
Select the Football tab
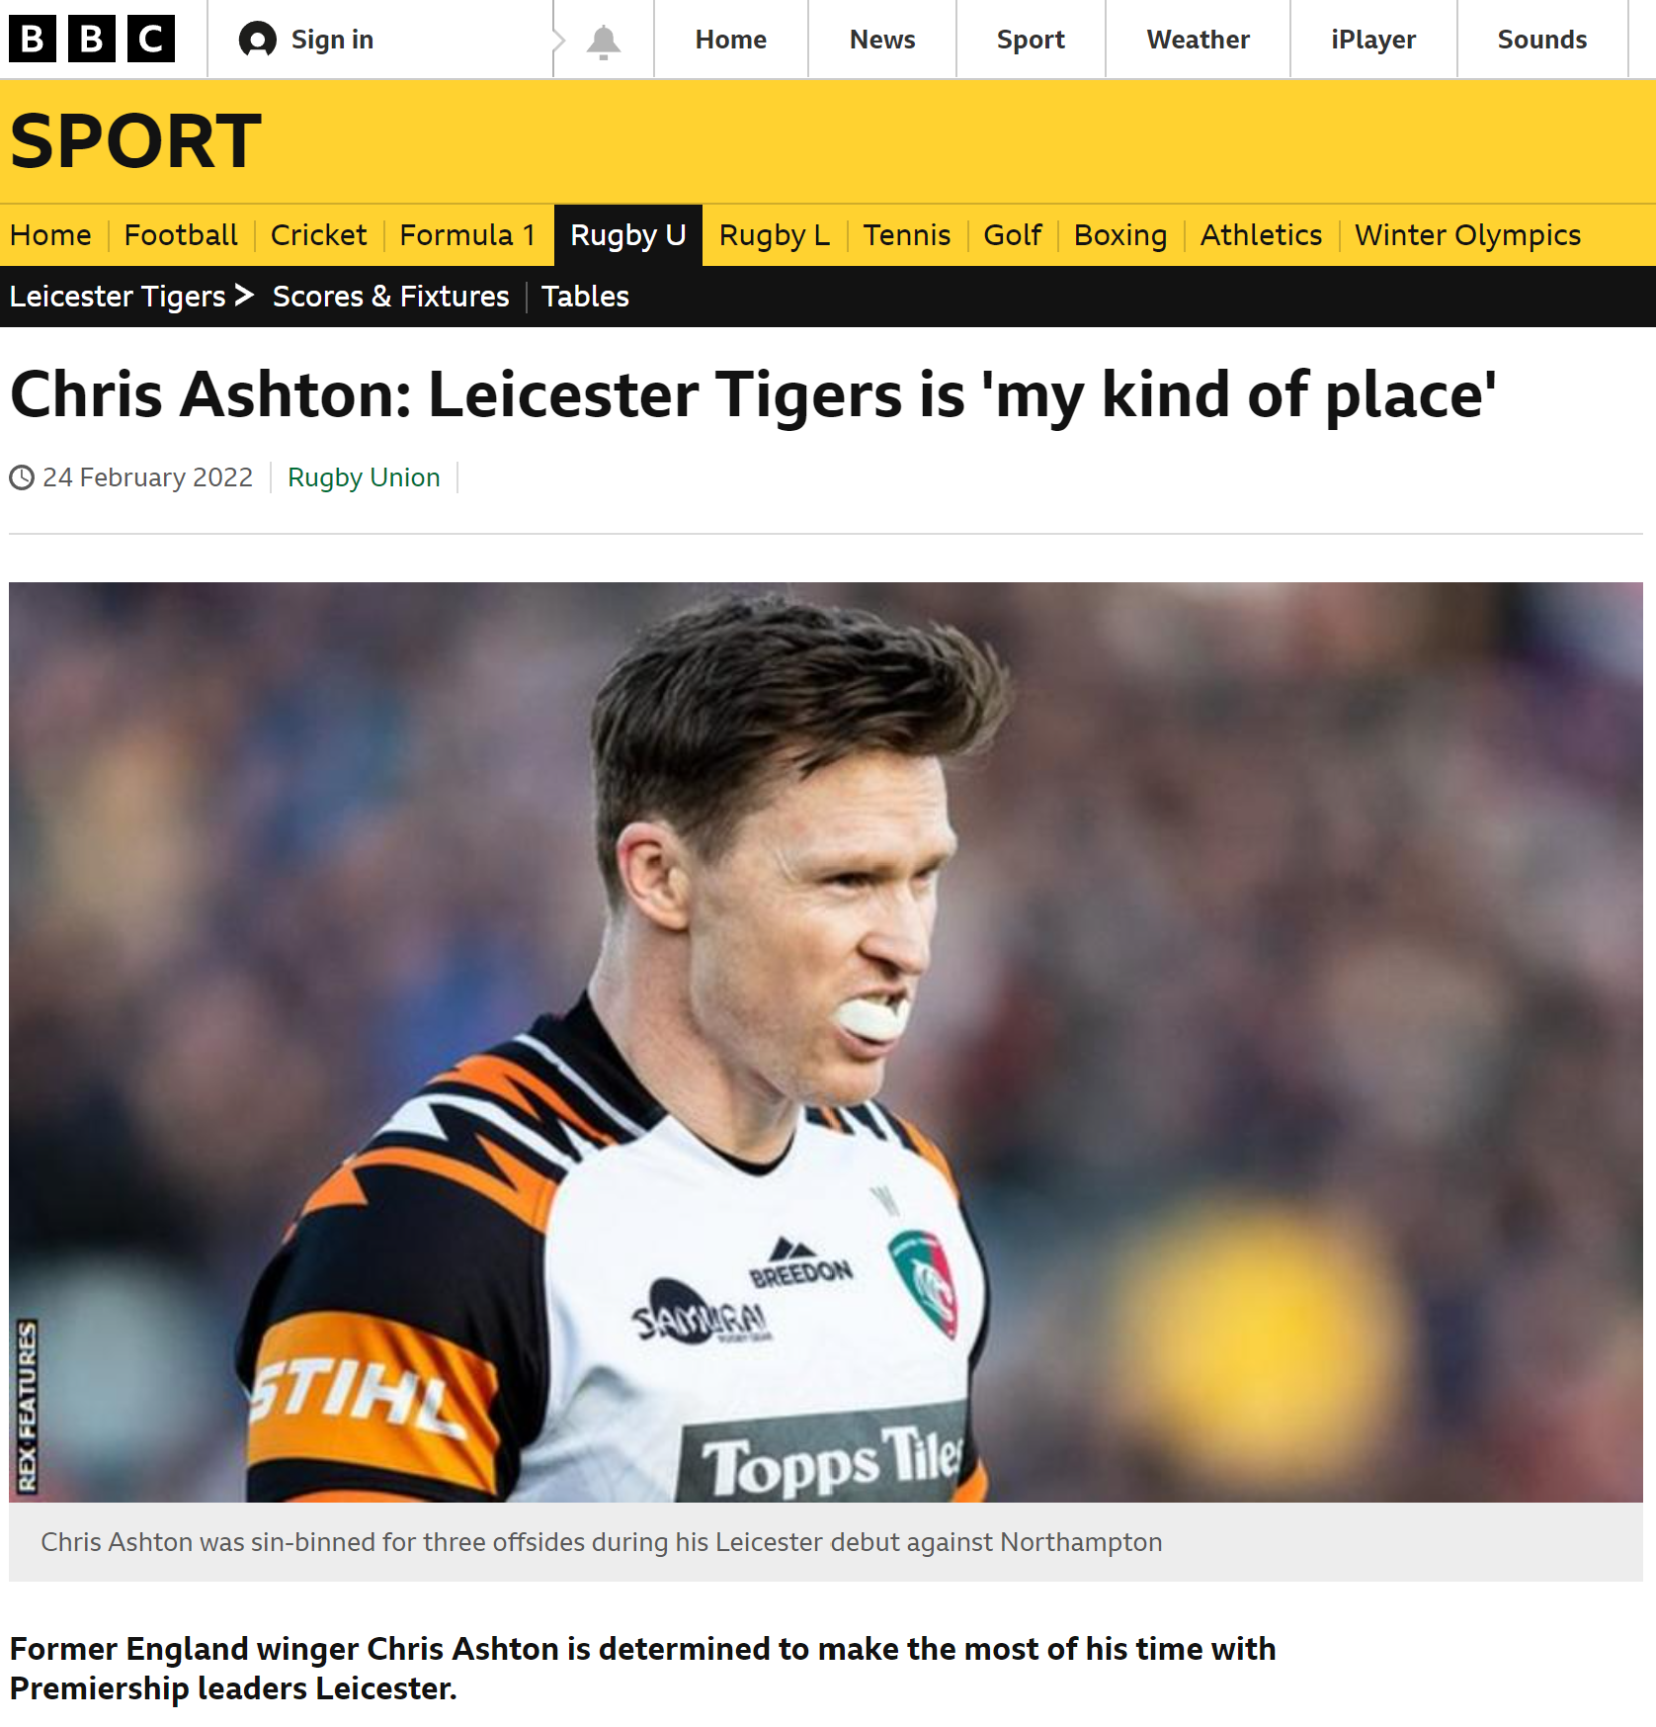coord(181,235)
